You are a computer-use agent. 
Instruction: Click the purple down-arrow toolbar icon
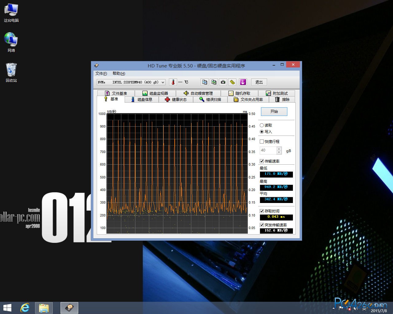(x=243, y=82)
